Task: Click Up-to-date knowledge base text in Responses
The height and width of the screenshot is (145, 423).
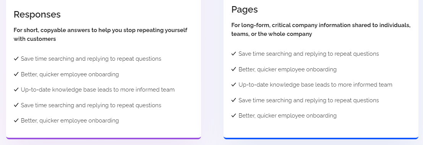Action: (98, 90)
